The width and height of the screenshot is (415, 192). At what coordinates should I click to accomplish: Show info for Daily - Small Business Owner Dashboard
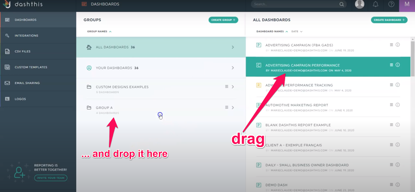coord(398,165)
